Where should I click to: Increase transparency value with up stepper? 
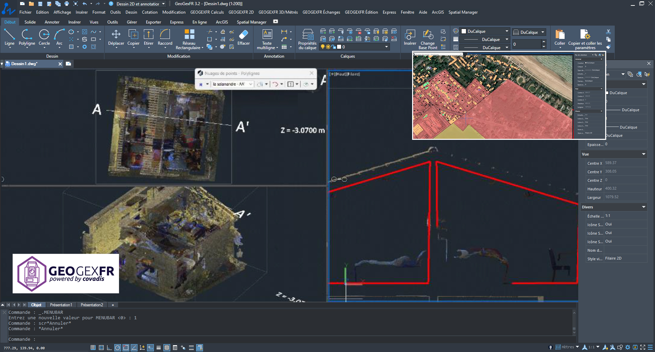pos(543,42)
